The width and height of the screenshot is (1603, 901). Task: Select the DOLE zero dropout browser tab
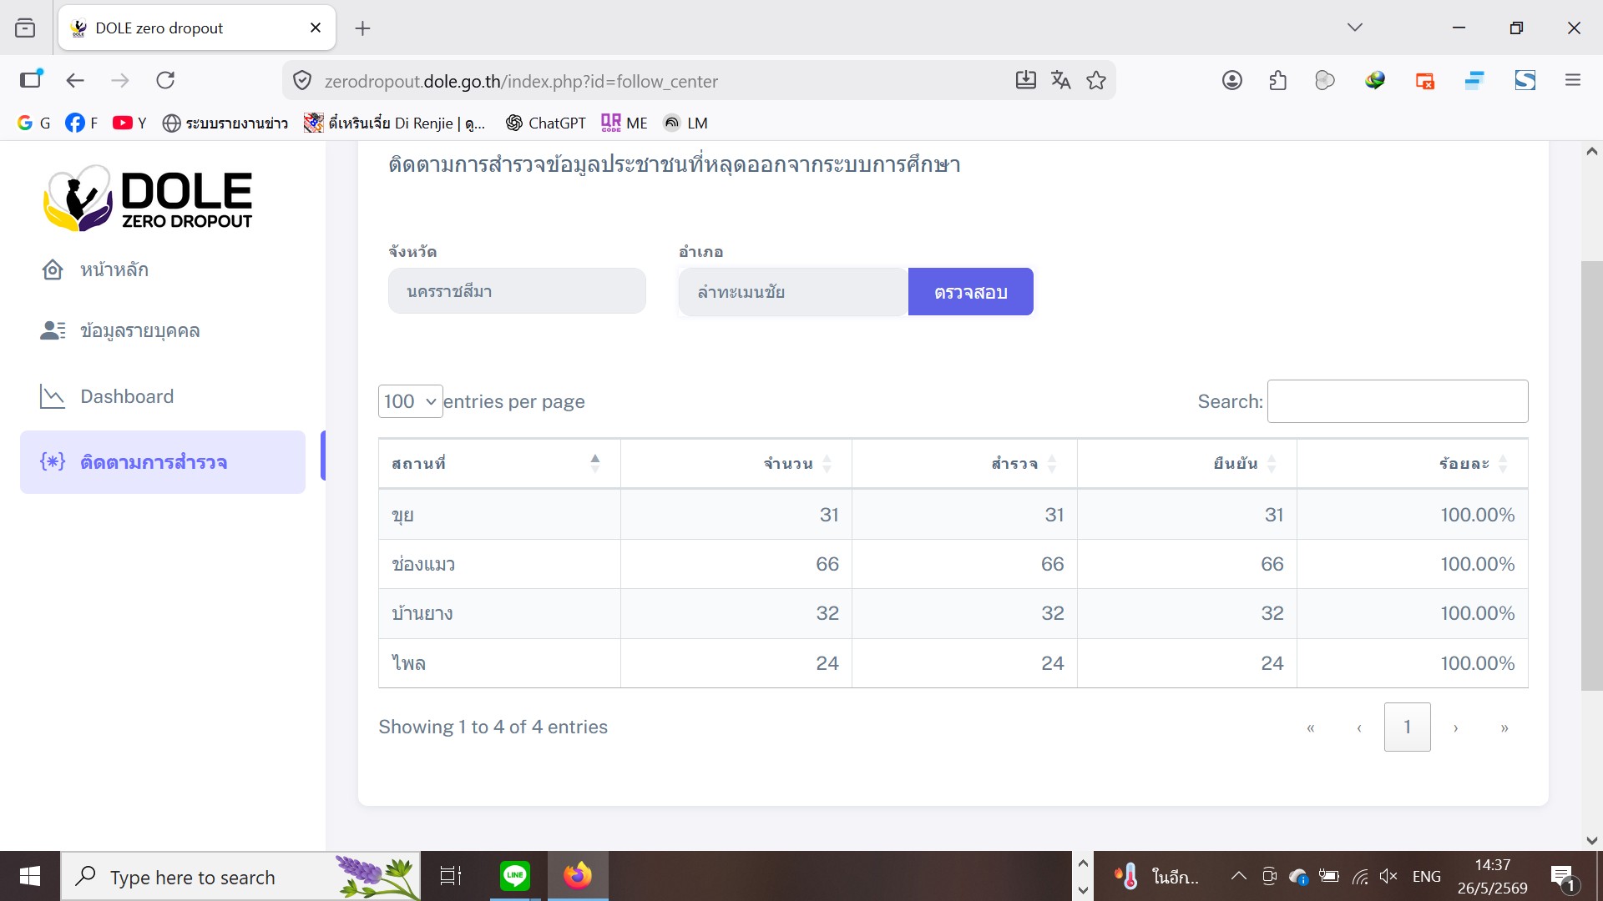point(197,28)
